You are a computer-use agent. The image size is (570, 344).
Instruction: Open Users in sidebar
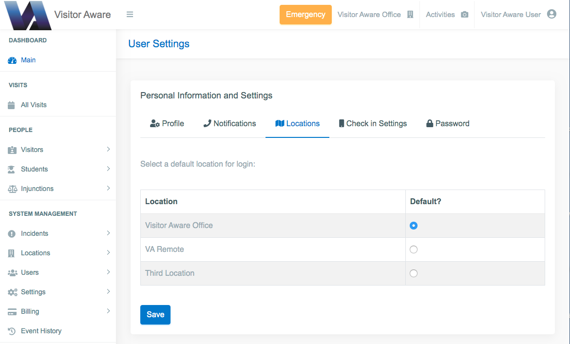click(x=30, y=273)
